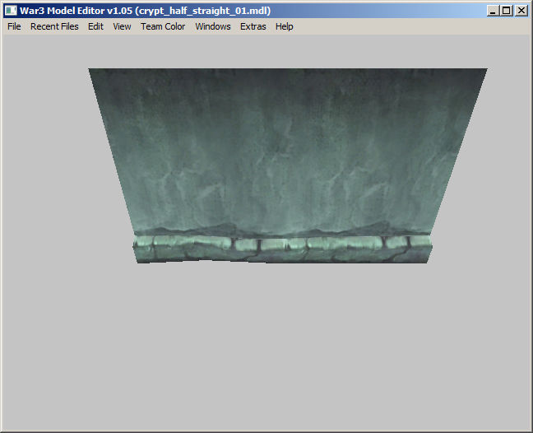Image resolution: width=533 pixels, height=433 pixels.
Task: Open the File menu
Action: coord(14,26)
